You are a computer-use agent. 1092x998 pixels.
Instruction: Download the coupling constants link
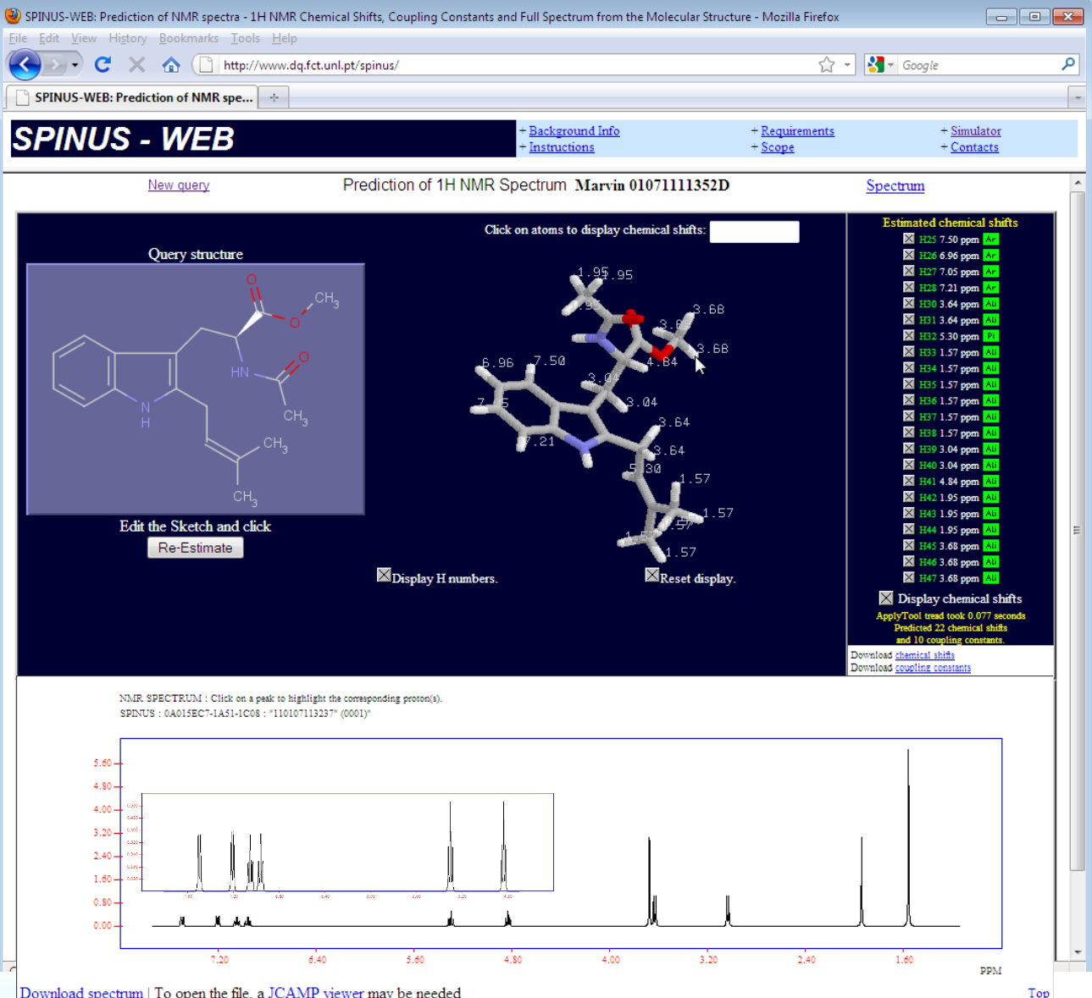pyautogui.click(x=933, y=668)
